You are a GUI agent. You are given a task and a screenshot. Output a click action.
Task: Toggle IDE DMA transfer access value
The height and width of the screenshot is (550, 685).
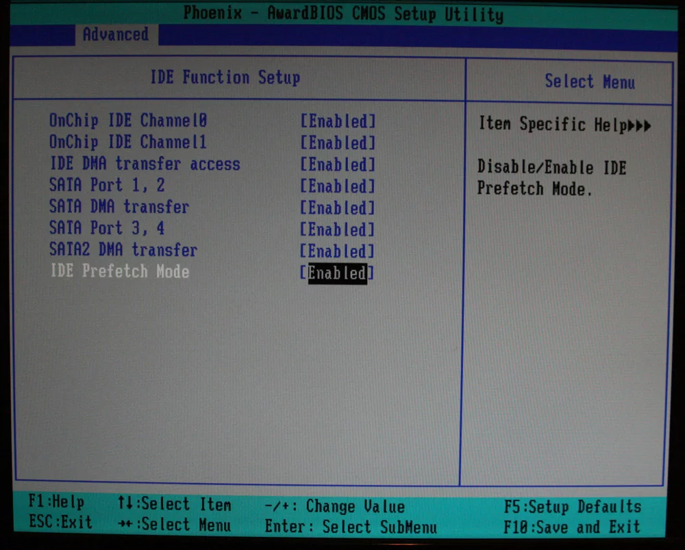point(338,164)
